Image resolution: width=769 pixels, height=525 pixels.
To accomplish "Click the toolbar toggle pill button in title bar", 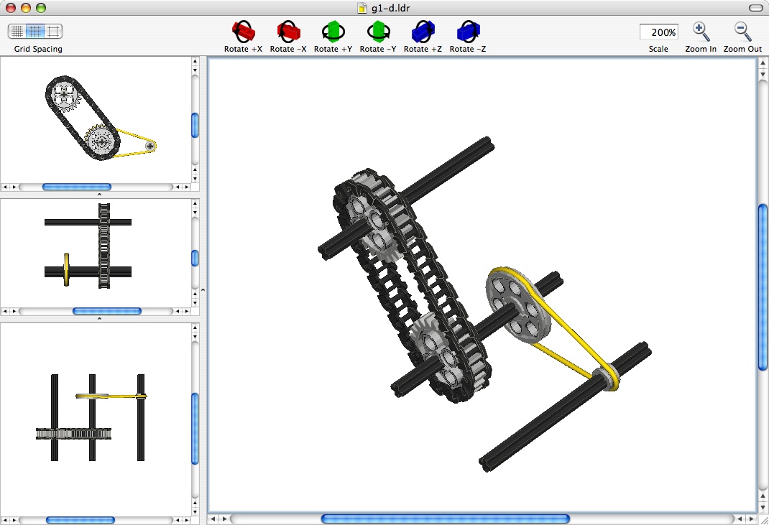I will [x=756, y=8].
